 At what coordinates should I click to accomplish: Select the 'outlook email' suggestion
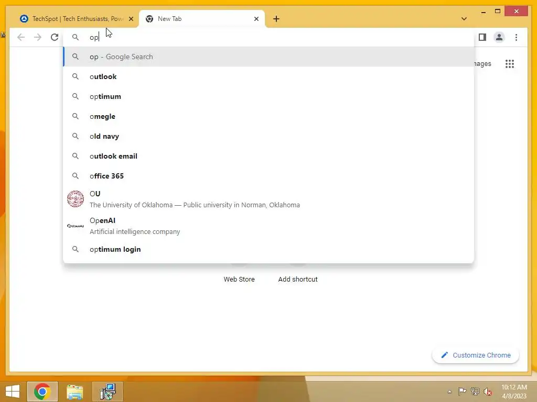(269, 156)
